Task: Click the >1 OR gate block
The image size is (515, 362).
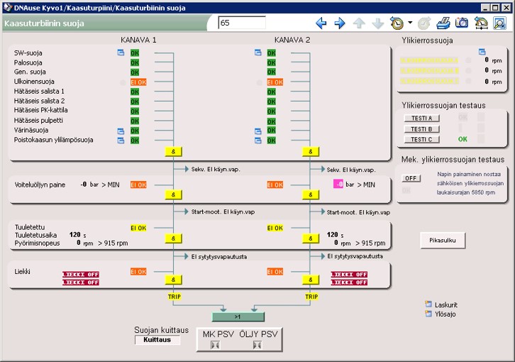Action: click(238, 317)
